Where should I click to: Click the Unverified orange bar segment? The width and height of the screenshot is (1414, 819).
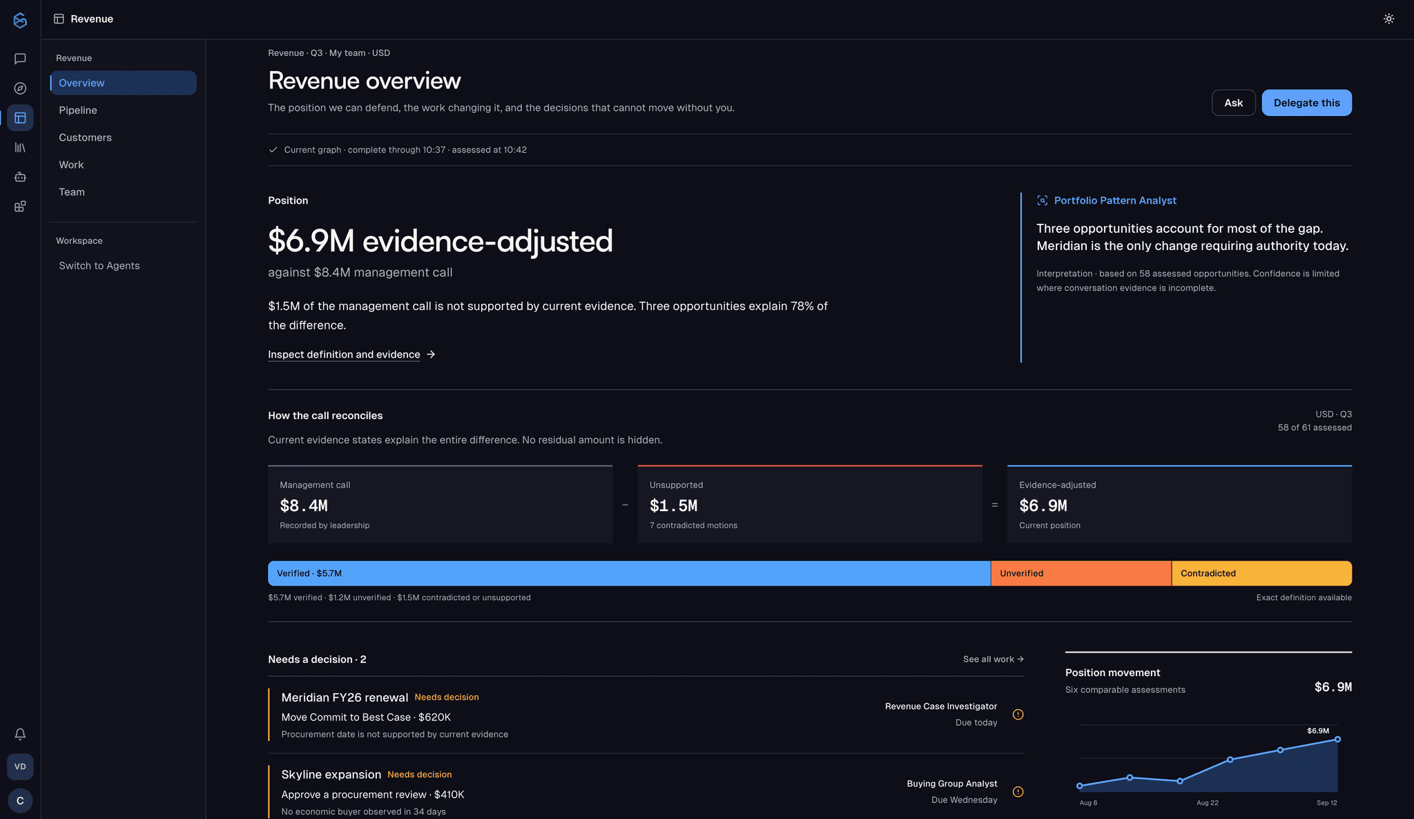1081,573
